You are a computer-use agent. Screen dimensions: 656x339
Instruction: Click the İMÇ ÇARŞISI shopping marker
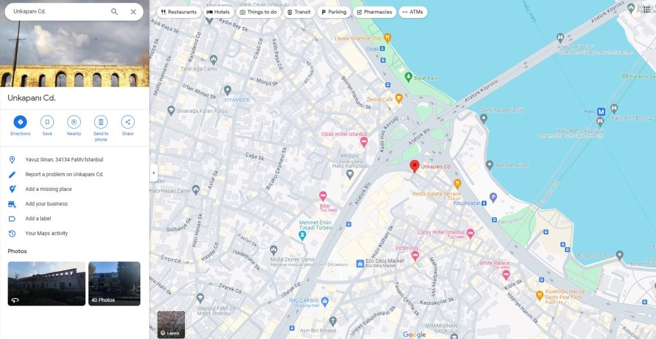click(325, 301)
